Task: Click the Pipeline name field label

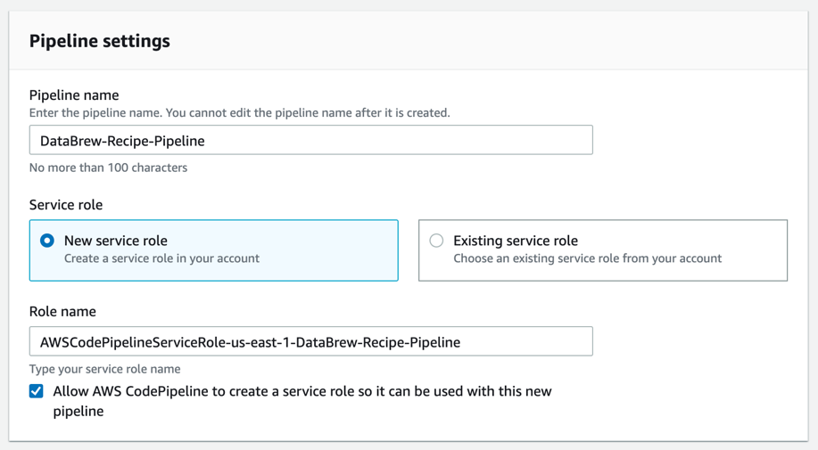Action: click(74, 95)
